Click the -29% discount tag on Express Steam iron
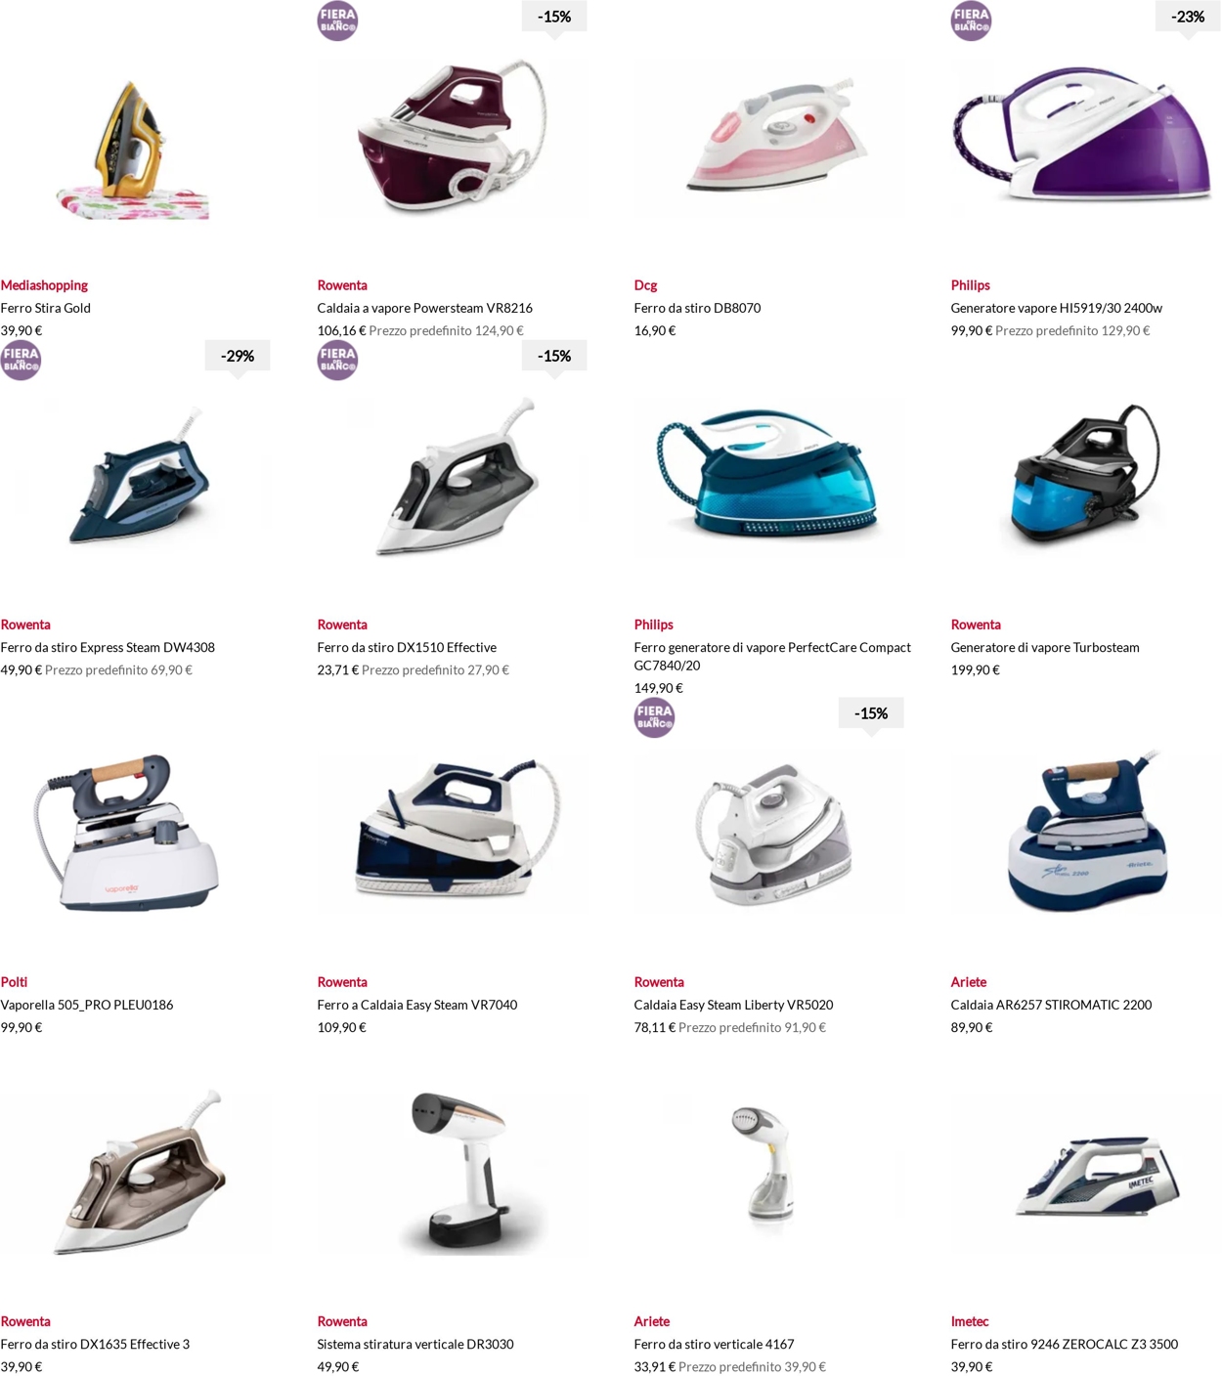1222x1376 pixels. click(238, 357)
